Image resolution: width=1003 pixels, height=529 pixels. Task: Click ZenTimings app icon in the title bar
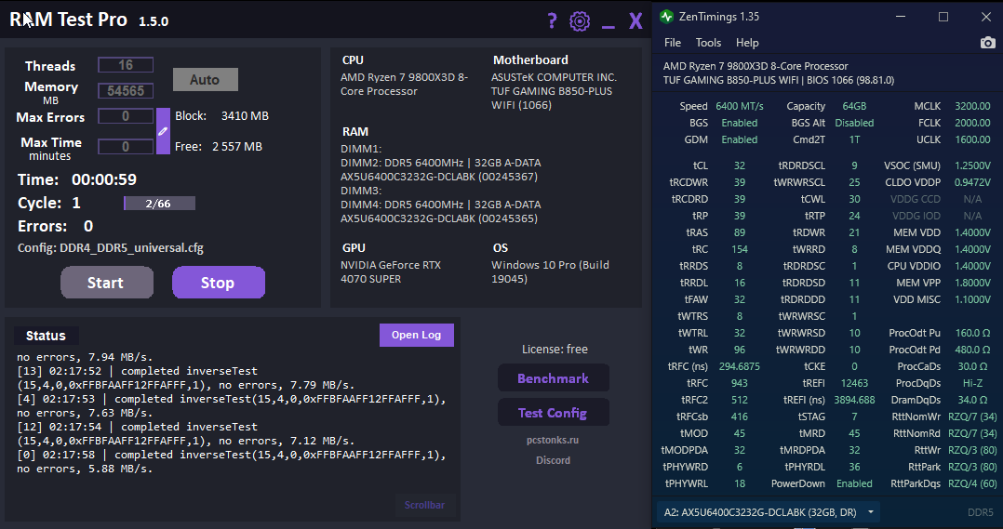[666, 17]
